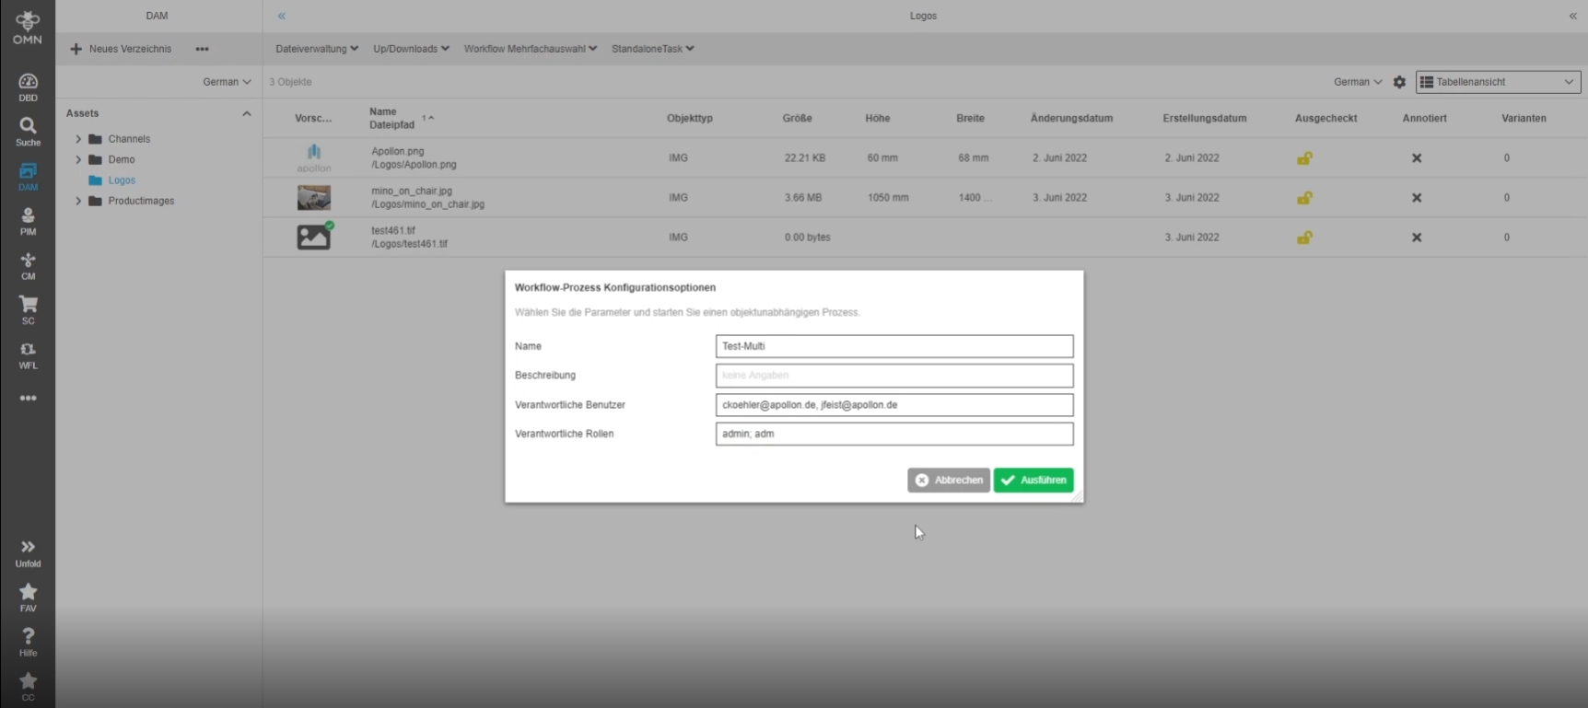Click the mino_on_chair.jpg preview thumbnail
Viewport: 1588px width, 708px height.
click(x=313, y=198)
